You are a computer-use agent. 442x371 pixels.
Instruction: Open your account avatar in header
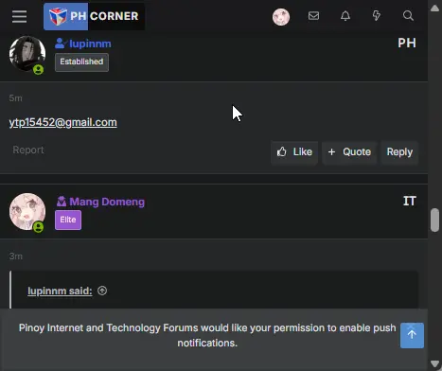(x=281, y=17)
